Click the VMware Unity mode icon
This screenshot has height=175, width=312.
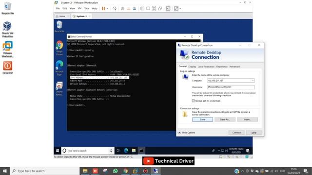(160, 9)
